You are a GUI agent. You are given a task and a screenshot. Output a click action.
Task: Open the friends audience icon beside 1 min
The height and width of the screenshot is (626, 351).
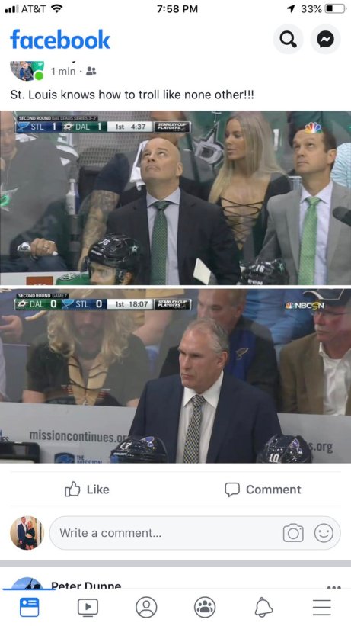coord(91,71)
